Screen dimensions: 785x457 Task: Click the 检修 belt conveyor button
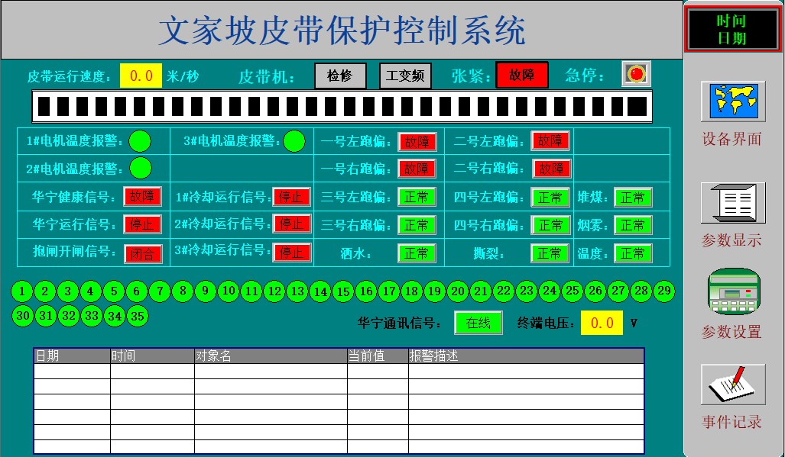(340, 76)
